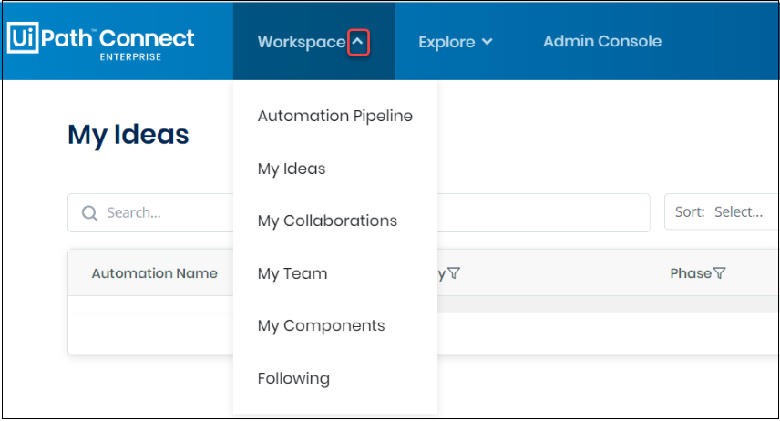
Task: Select Automation Pipeline from the Workspace menu
Action: (334, 116)
